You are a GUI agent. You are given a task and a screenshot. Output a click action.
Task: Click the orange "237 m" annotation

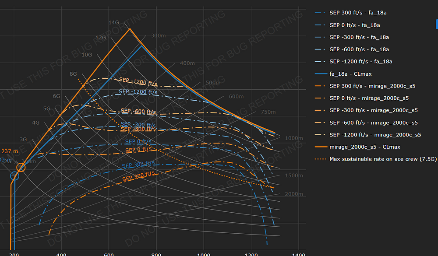10,151
